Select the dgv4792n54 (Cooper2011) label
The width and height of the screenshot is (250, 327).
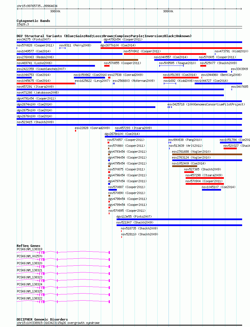click(123, 39)
